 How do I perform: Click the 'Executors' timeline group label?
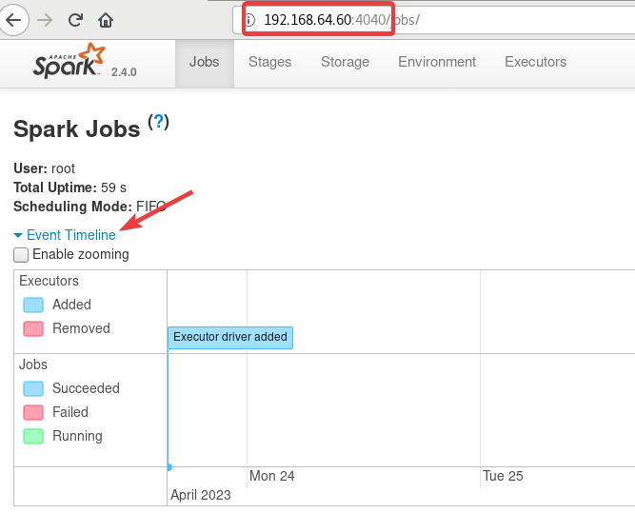[x=49, y=281]
